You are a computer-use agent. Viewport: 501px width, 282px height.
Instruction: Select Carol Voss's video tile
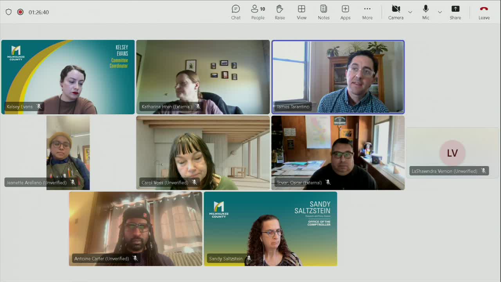pyautogui.click(x=203, y=153)
